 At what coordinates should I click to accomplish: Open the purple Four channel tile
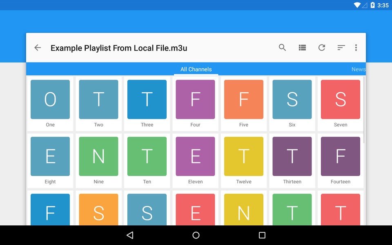195,103
